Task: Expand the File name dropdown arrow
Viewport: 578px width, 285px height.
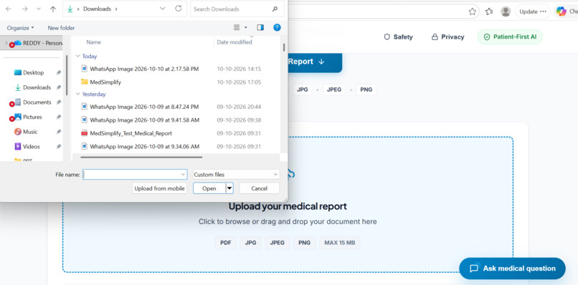Action: [183, 175]
